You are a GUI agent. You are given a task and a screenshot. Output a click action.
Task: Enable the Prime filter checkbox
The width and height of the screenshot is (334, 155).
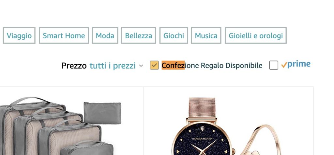pyautogui.click(x=274, y=65)
